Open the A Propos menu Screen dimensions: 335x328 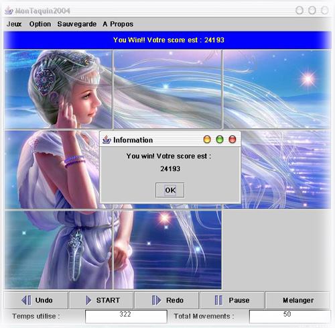(x=118, y=24)
